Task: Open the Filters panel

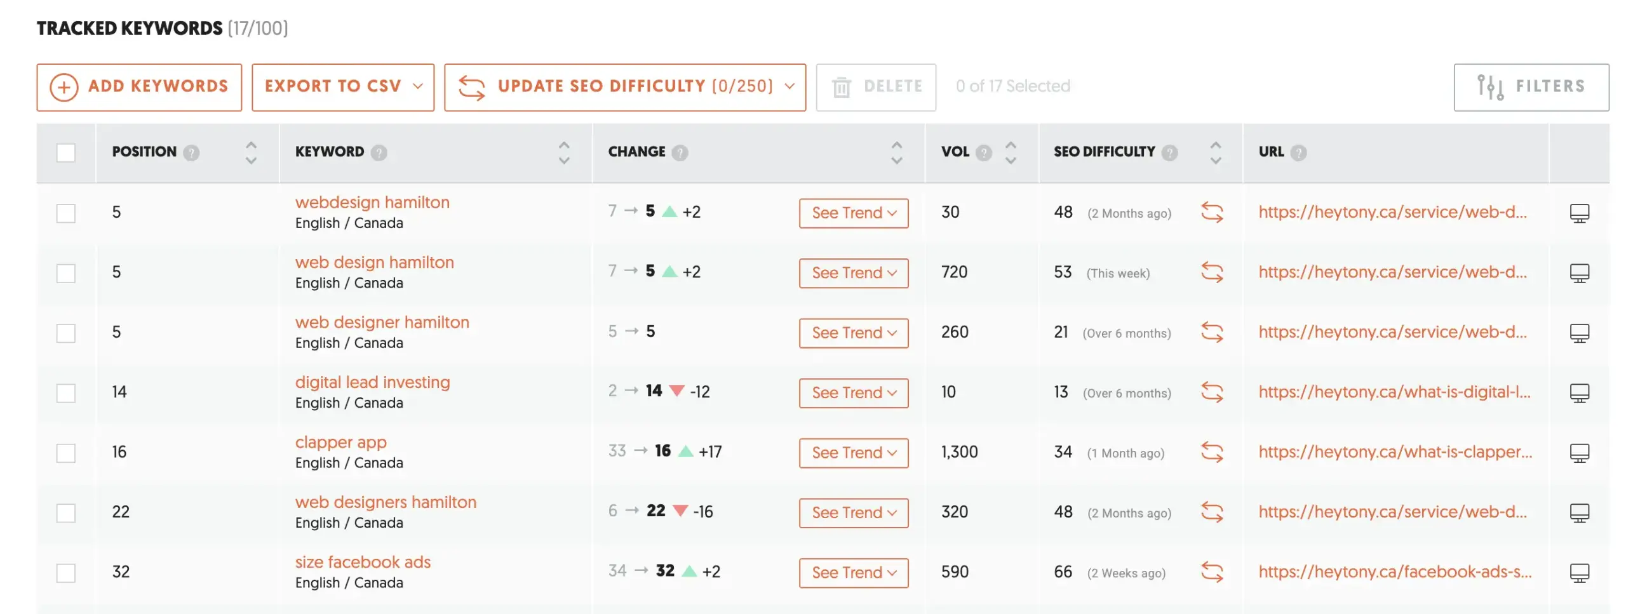Action: tap(1531, 86)
